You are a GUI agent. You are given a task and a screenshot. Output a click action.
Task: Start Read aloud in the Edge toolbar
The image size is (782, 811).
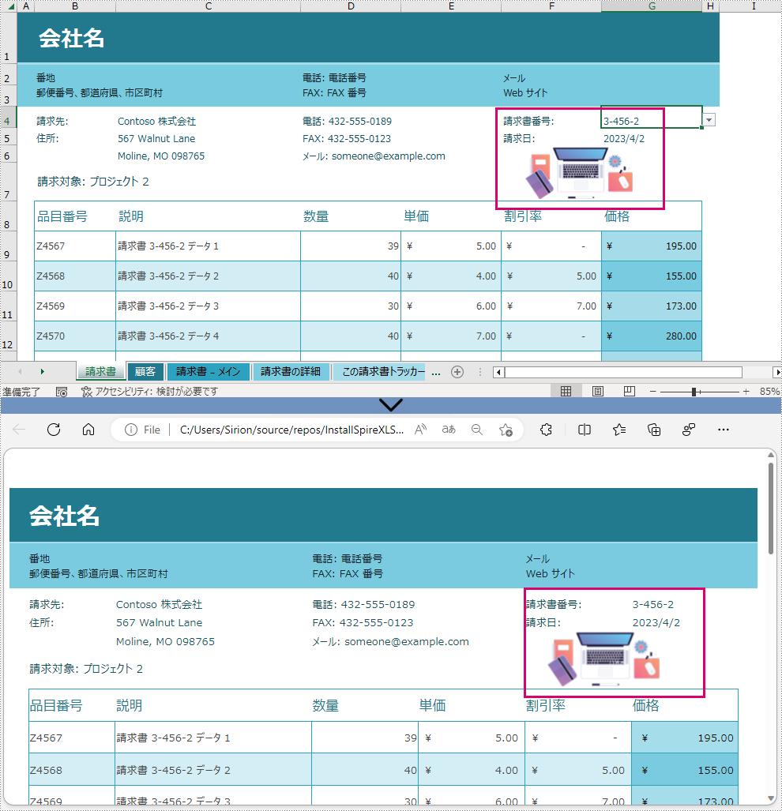419,430
